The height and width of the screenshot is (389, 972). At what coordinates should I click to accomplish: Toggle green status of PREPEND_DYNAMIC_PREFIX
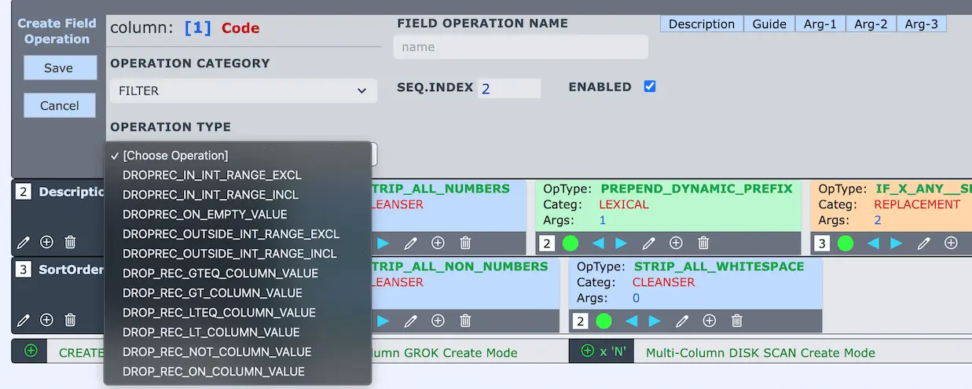pos(570,243)
